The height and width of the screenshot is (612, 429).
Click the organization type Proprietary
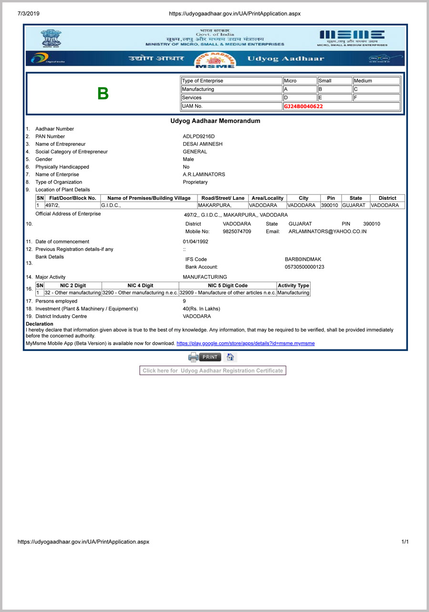pos(196,182)
